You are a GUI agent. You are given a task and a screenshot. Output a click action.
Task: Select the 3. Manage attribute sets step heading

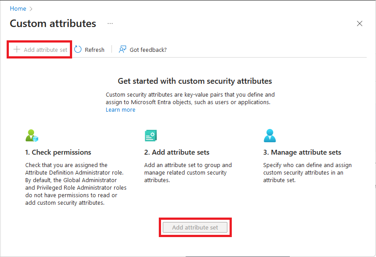pyautogui.click(x=302, y=152)
